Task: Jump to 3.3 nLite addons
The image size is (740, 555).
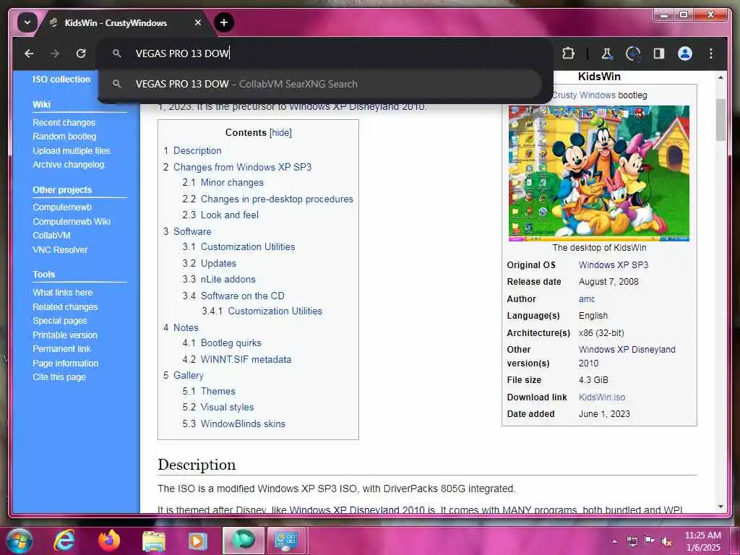Action: [x=228, y=280]
